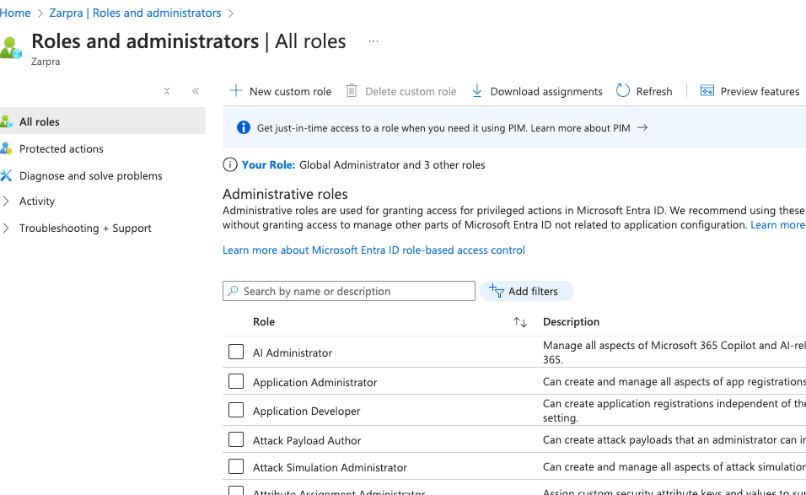Image resolution: width=806 pixels, height=495 pixels.
Task: Click the info icon beside Your Role
Action: click(230, 164)
